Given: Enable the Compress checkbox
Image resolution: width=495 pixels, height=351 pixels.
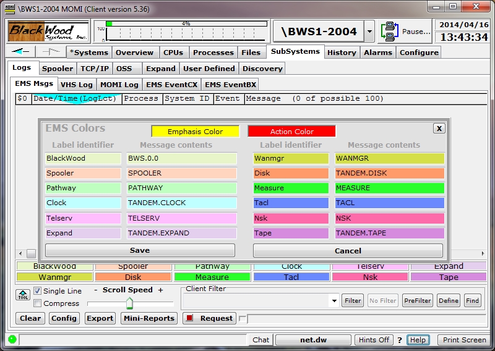Looking at the screenshot, I should click(37, 303).
